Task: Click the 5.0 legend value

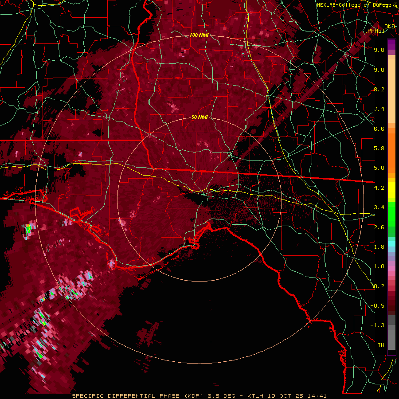Action: point(379,168)
